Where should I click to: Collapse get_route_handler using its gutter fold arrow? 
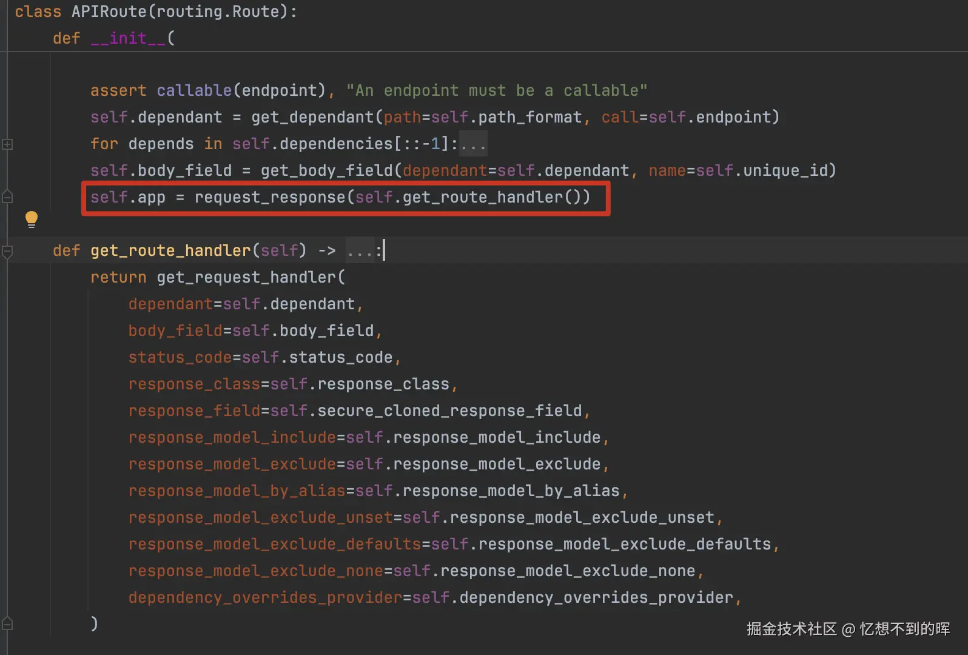[7, 251]
